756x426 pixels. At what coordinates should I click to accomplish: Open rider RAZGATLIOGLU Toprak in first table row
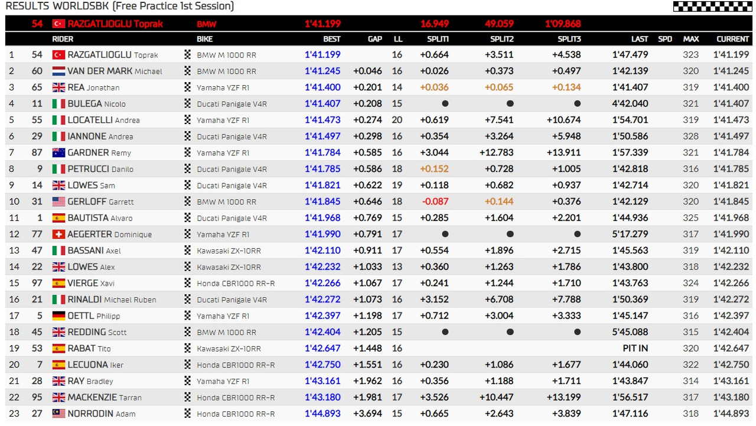coord(113,54)
